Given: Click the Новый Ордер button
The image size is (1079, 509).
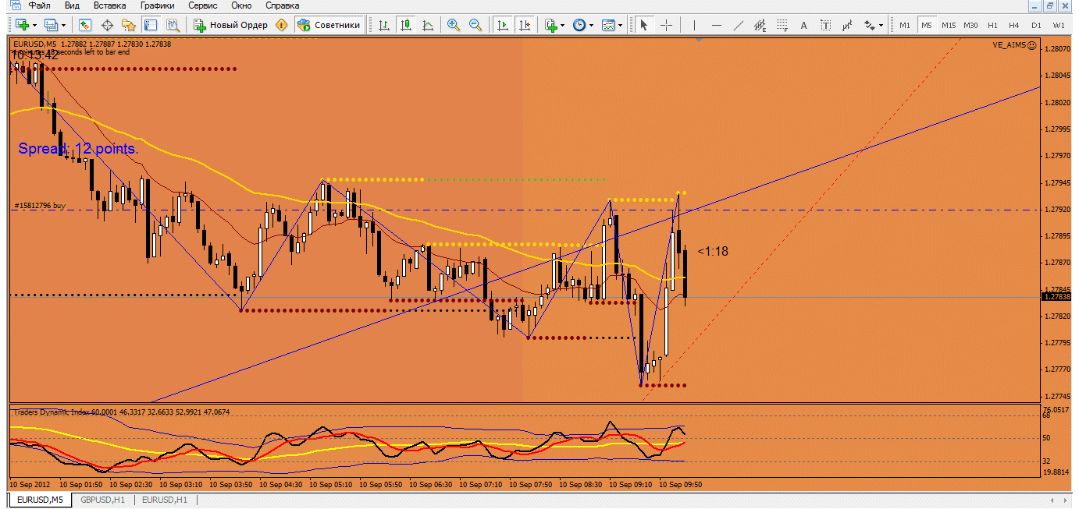Looking at the screenshot, I should 230,25.
